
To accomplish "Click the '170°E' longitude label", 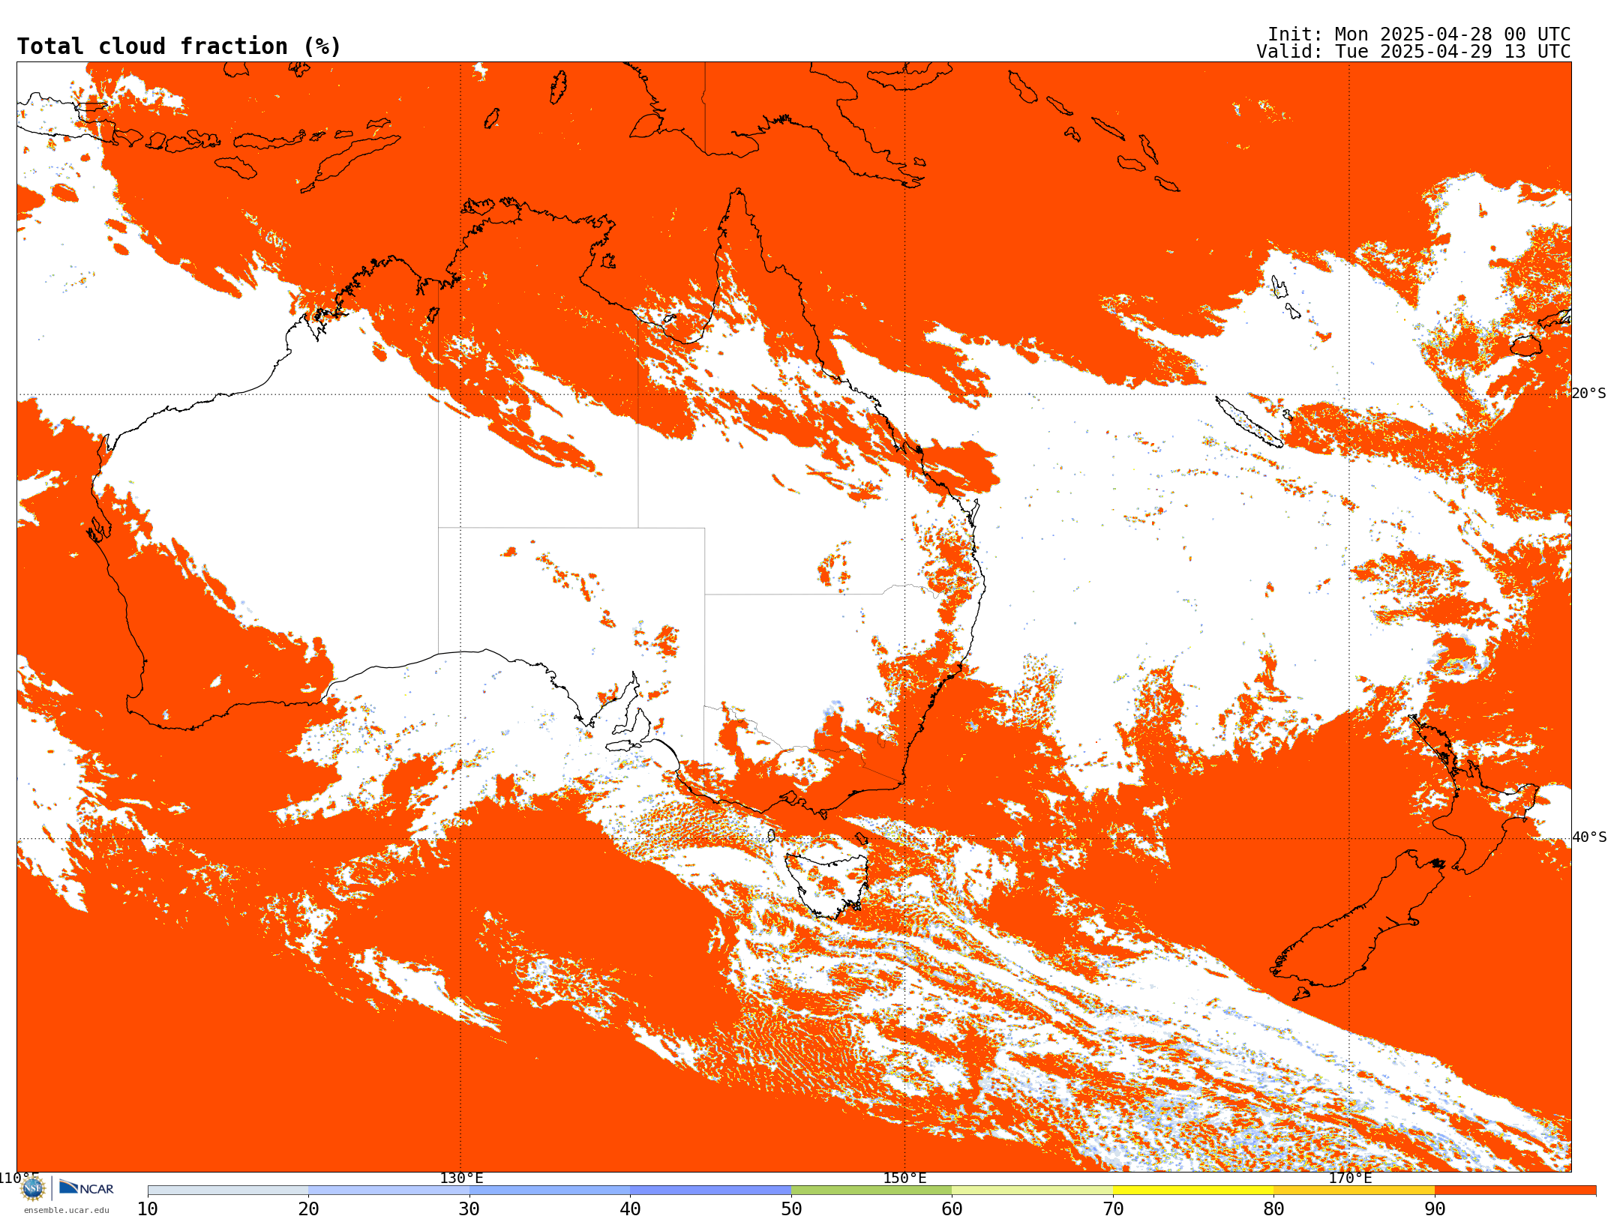I will (1350, 1178).
